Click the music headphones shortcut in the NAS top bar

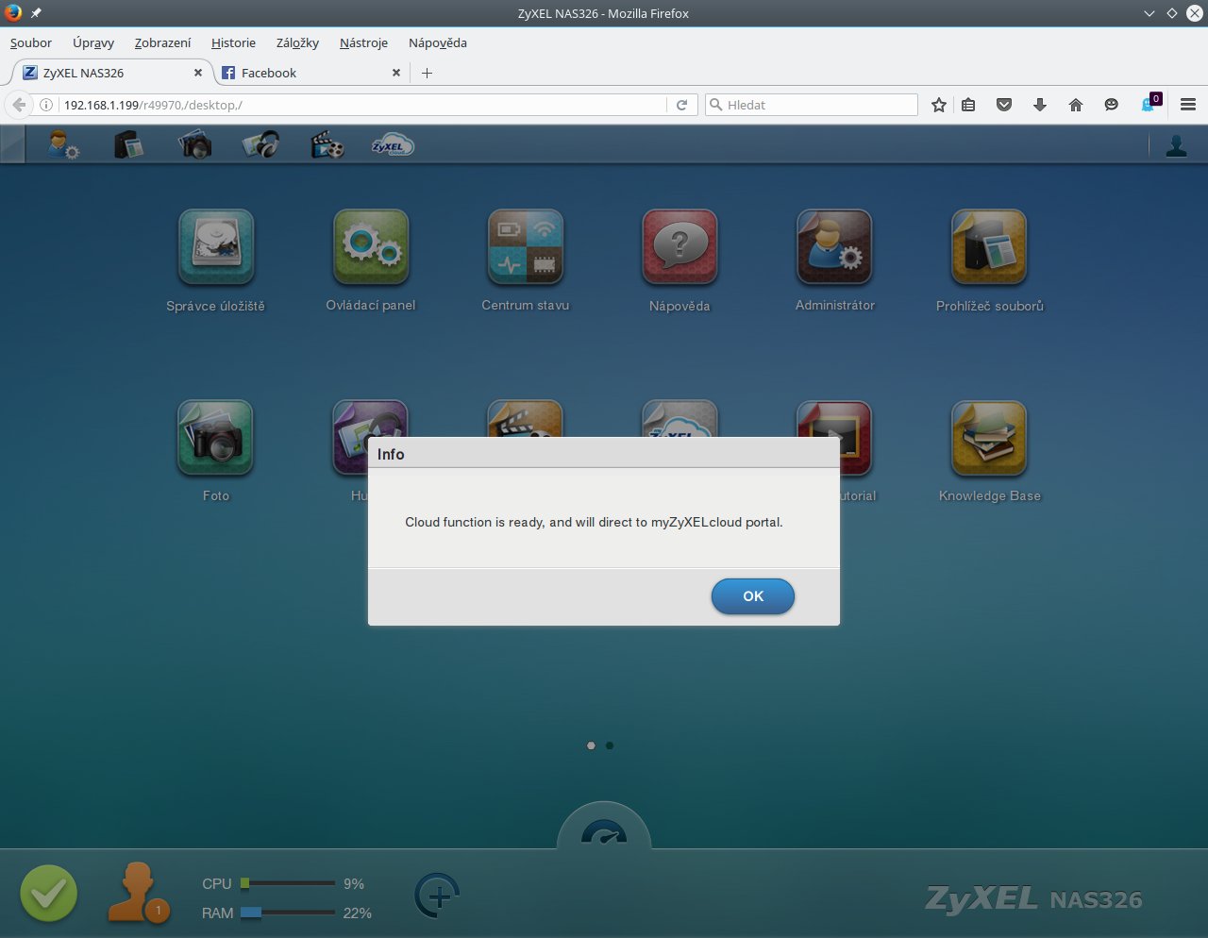(260, 144)
